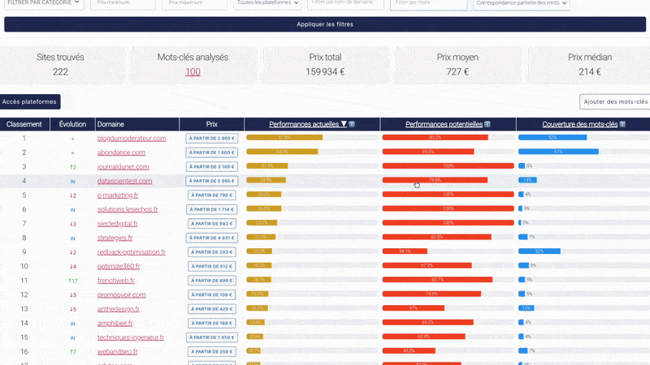Click the Ajouter des mots-clés button

click(x=615, y=101)
